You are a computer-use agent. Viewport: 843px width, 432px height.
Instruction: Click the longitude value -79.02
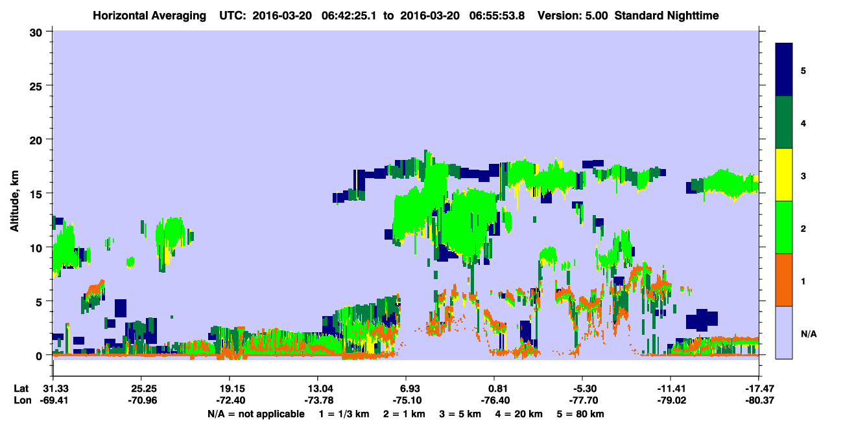[x=671, y=401]
